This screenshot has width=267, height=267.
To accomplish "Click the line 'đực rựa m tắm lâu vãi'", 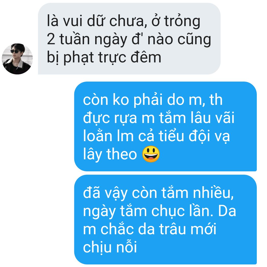I will [x=159, y=118].
